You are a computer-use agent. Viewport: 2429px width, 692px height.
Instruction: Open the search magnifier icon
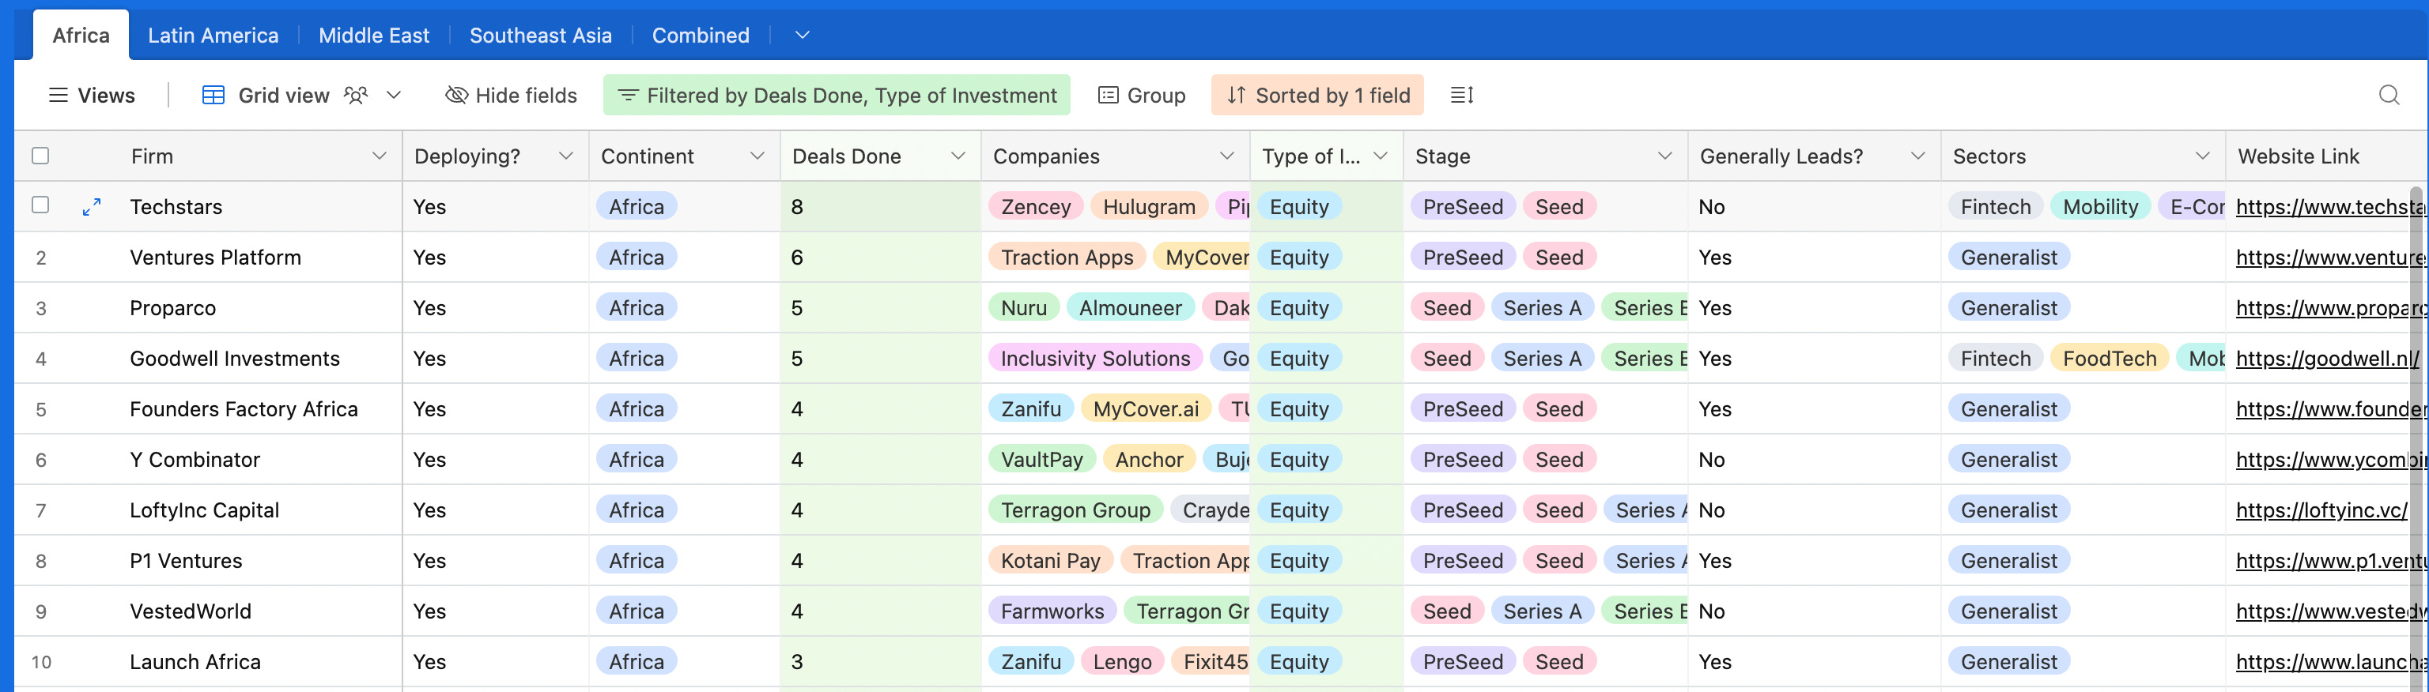coord(2389,95)
